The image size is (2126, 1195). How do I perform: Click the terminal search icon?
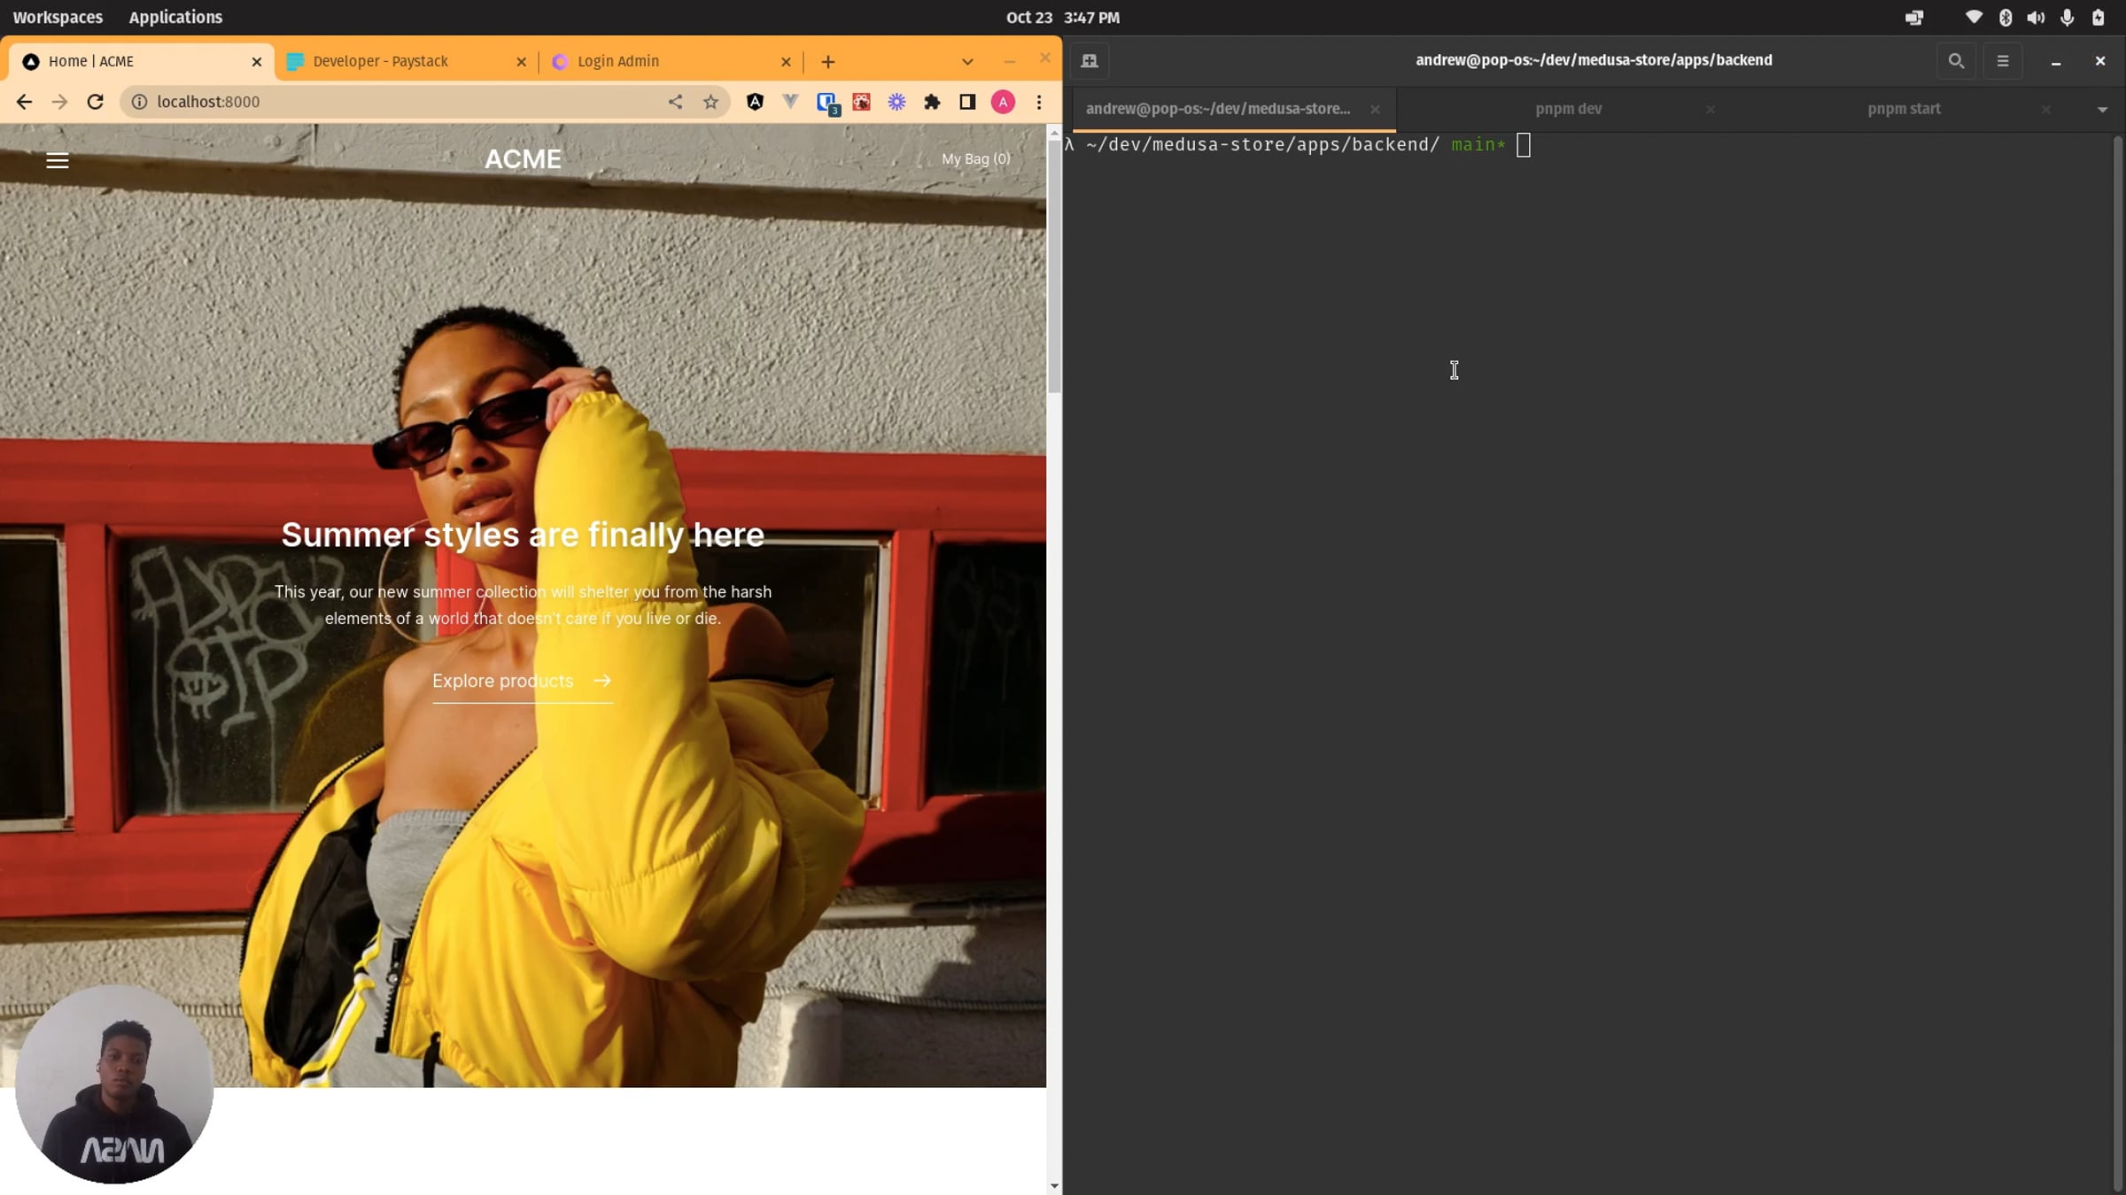click(x=1956, y=61)
